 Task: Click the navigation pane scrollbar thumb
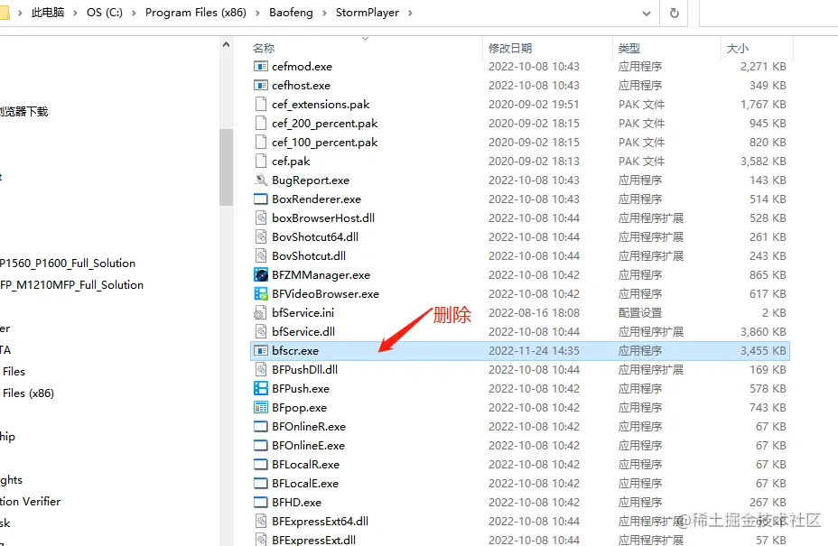pyautogui.click(x=226, y=167)
